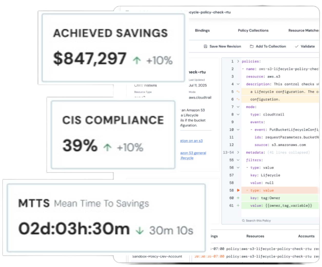Click the green addition marker on line 61
Viewport: 322px width, 267px height.
click(x=238, y=205)
